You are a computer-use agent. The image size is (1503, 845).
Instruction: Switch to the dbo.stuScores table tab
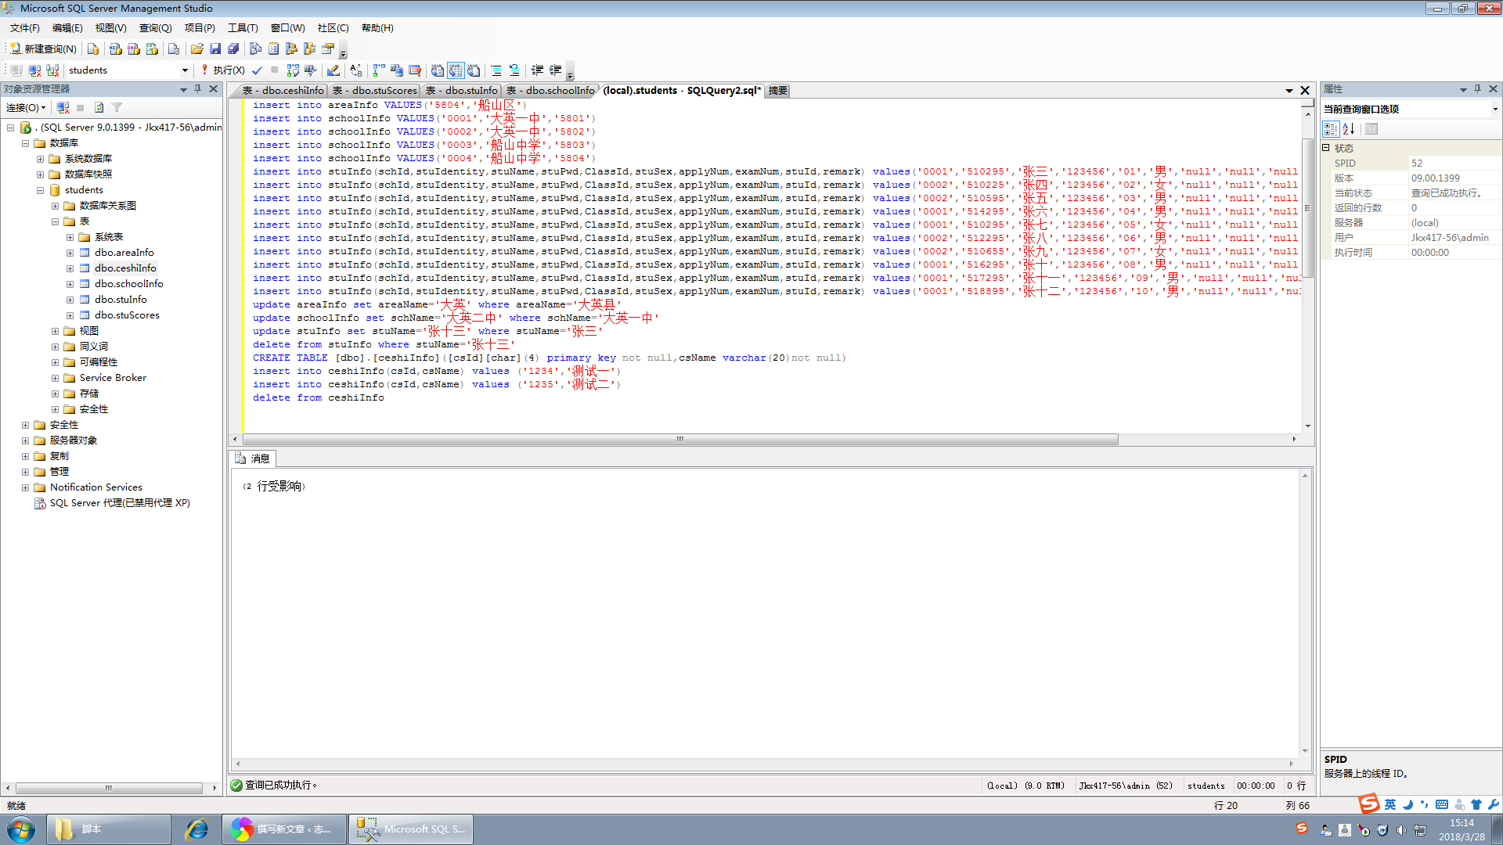376,91
